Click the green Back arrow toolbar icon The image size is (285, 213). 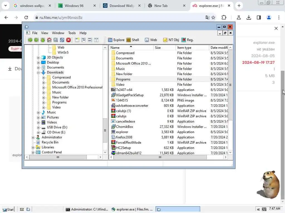30,40
